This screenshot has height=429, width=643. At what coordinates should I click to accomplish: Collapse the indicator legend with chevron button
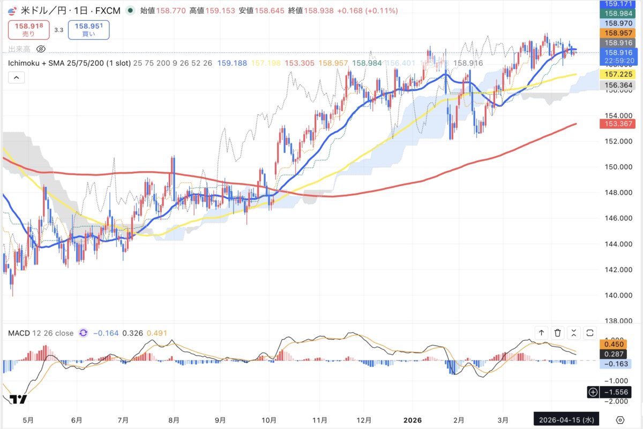click(x=16, y=78)
